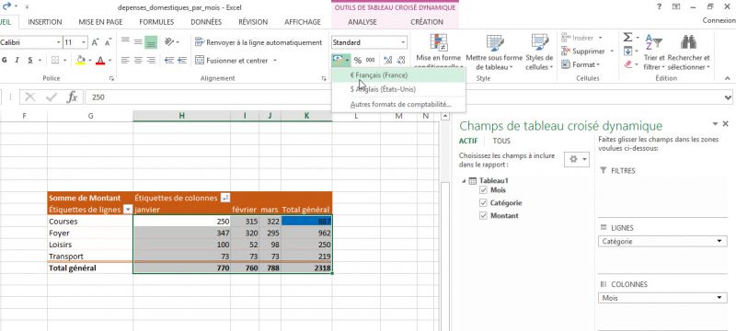Increase the font size

click(96, 42)
